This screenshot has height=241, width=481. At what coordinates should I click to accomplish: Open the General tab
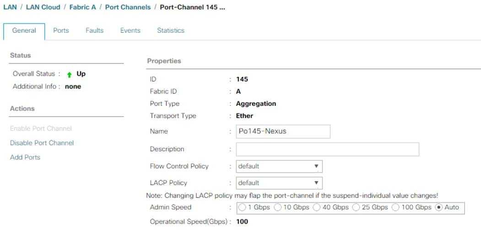click(x=24, y=31)
